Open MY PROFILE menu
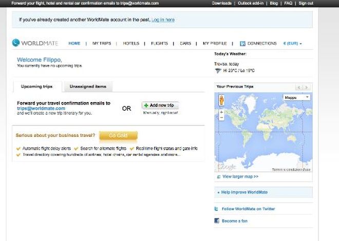339x241 pixels. click(215, 44)
